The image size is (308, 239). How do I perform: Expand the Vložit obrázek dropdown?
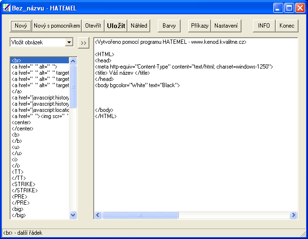pos(69,42)
